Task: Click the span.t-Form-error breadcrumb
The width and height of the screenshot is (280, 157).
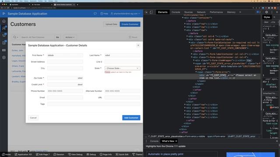Action: tap(216, 137)
